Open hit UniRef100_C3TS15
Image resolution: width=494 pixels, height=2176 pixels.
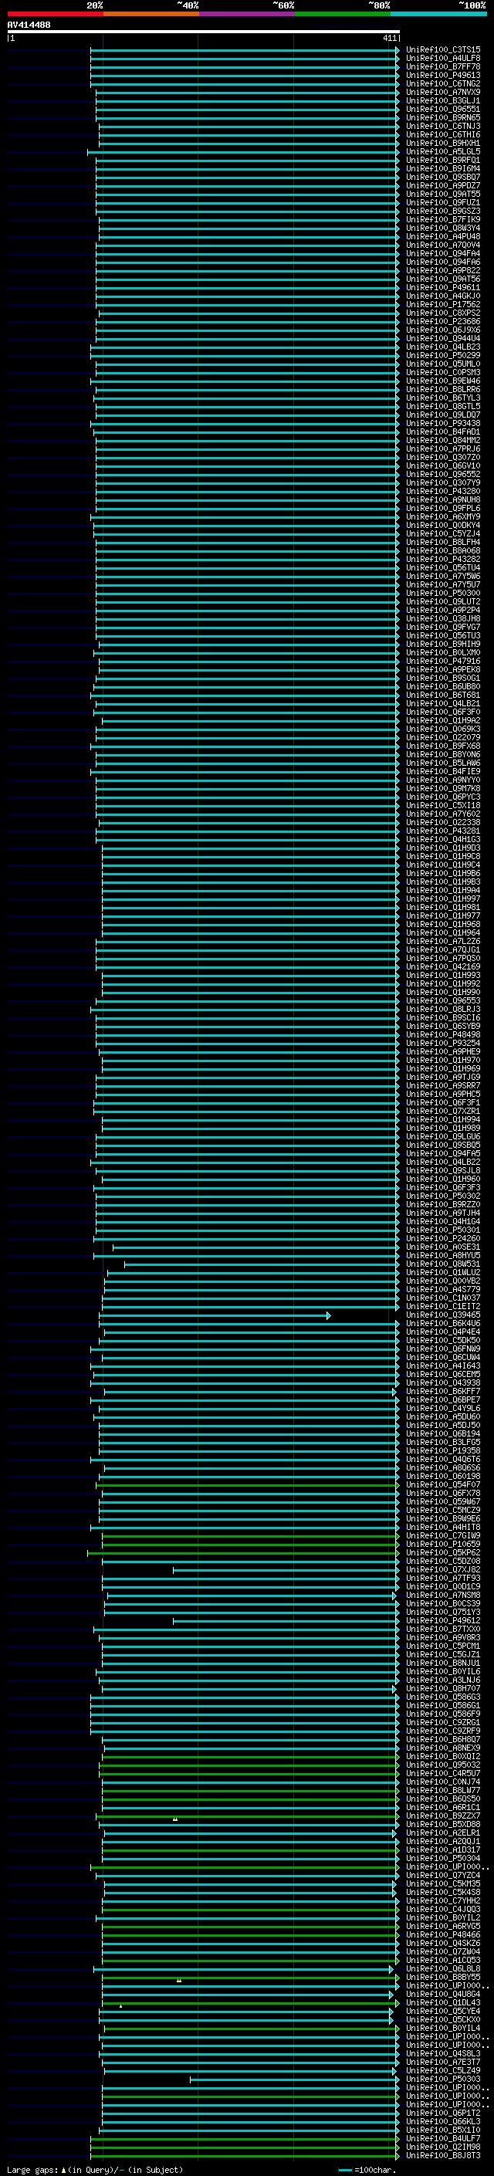[443, 50]
